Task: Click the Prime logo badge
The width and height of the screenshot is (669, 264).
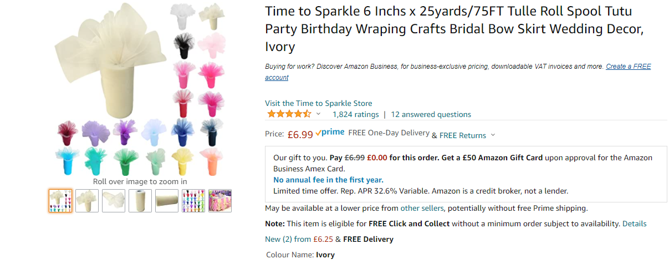Action: (x=330, y=133)
